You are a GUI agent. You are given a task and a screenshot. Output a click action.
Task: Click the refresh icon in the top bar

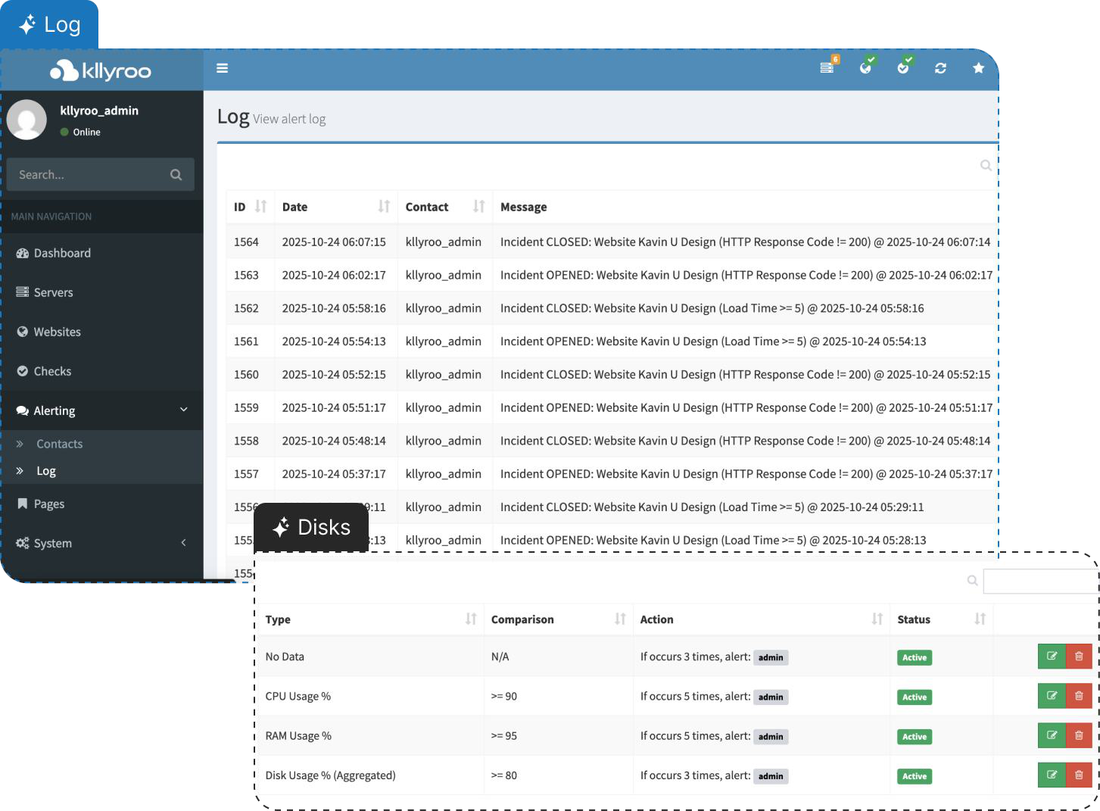click(940, 68)
